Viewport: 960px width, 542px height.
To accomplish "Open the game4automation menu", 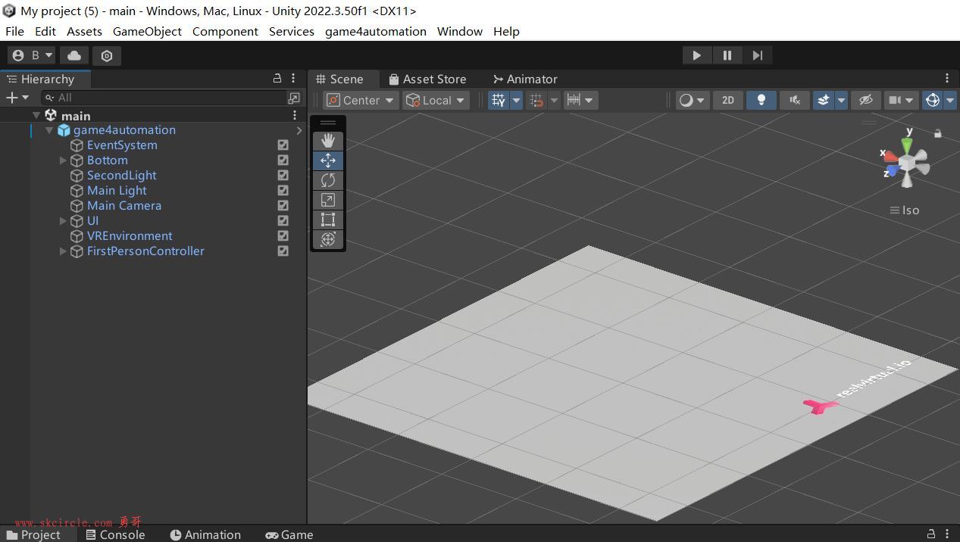I will tap(376, 31).
